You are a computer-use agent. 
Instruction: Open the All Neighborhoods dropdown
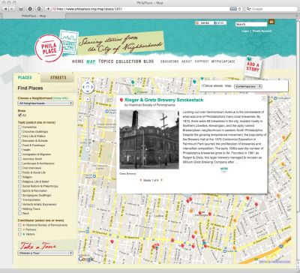coord(45,103)
